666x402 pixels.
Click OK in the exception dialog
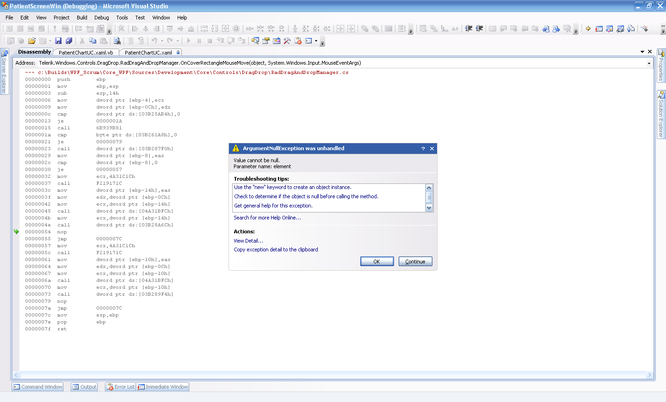(377, 262)
